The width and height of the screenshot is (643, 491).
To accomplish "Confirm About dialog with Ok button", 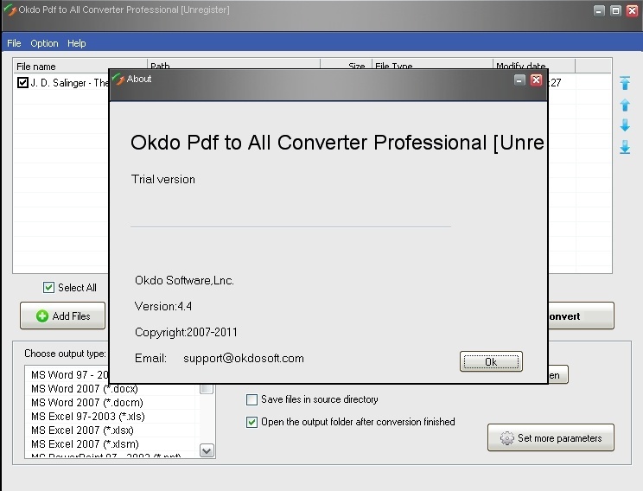I will [491, 361].
